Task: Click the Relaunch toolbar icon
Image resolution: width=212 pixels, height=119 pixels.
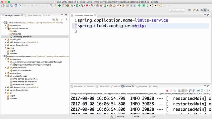Action: [92, 6]
